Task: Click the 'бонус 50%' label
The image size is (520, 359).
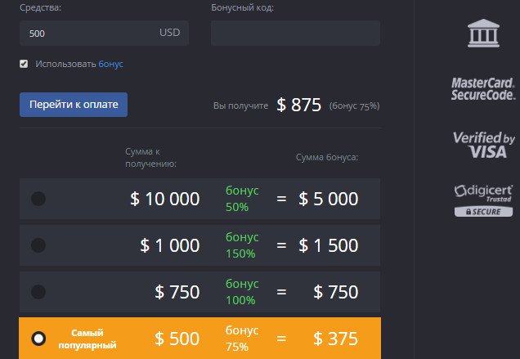Action: pyautogui.click(x=242, y=198)
